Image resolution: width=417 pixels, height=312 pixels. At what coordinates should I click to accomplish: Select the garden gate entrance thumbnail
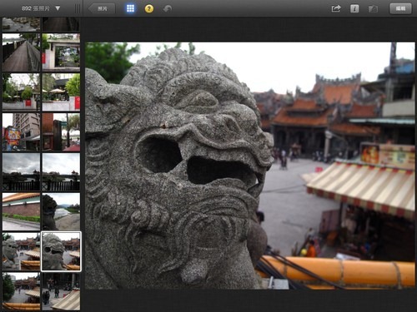pyautogui.click(x=61, y=52)
